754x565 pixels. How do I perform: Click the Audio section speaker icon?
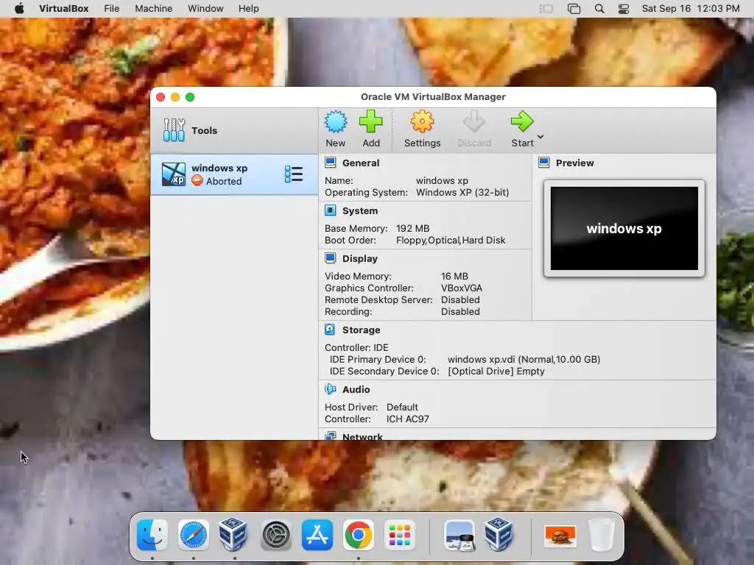[x=331, y=389]
